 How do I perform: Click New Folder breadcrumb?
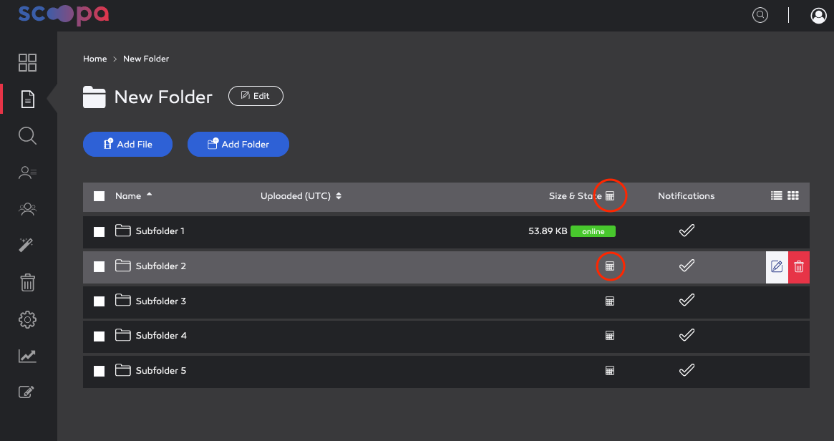(146, 59)
